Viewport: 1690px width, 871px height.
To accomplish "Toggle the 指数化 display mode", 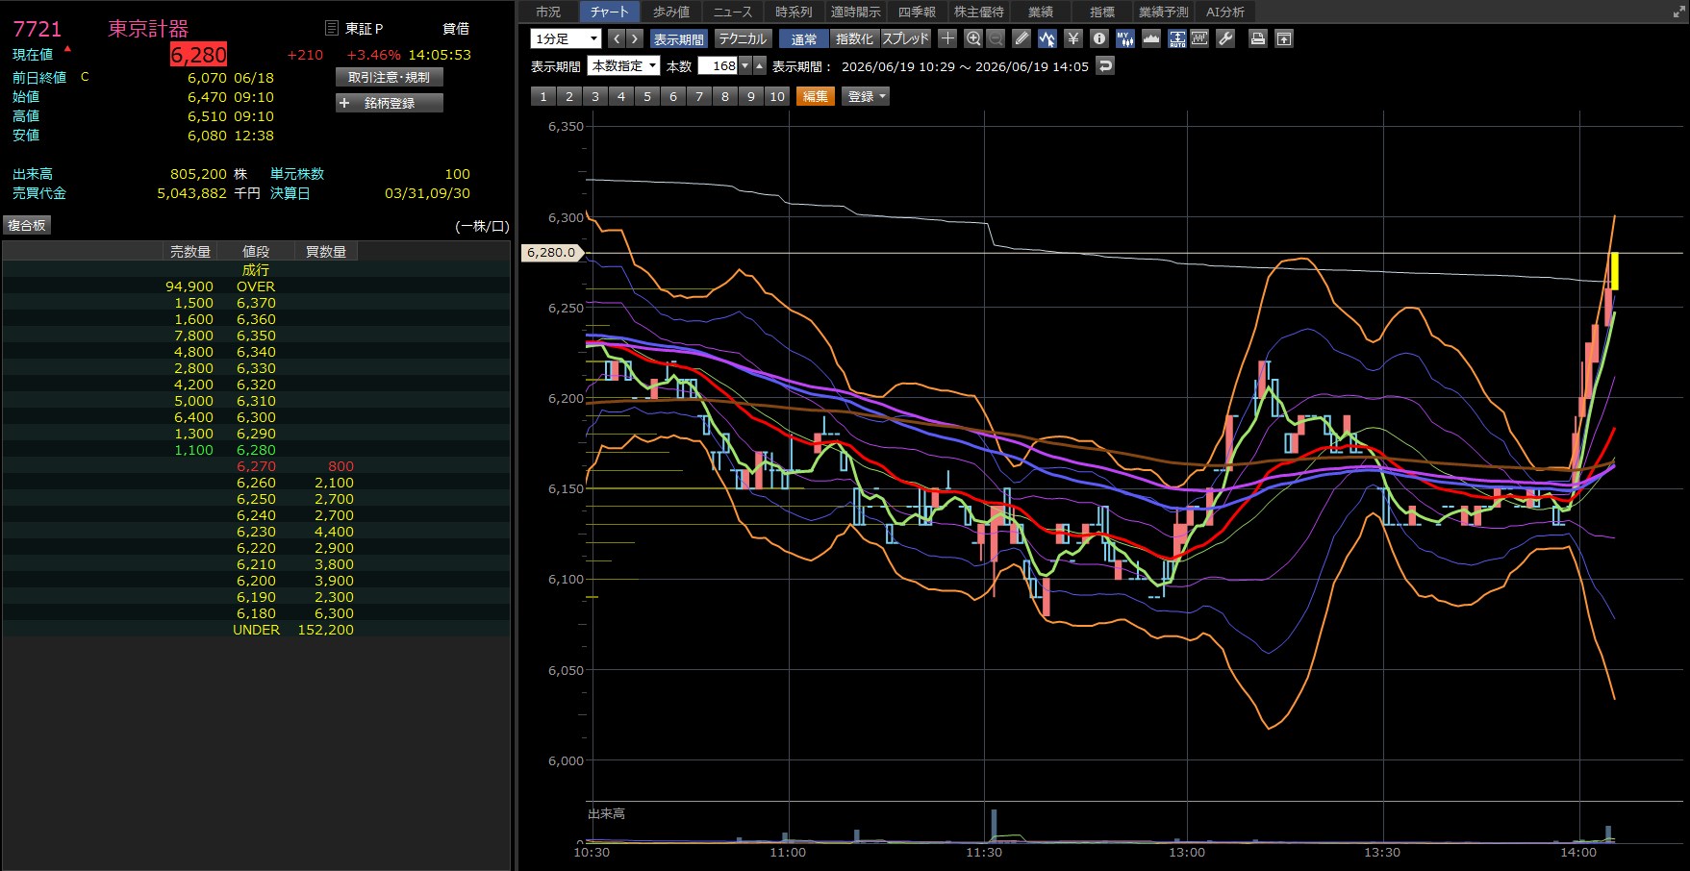I will pos(854,38).
